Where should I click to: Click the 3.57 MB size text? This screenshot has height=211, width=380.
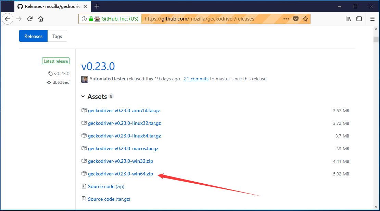pyautogui.click(x=341, y=111)
